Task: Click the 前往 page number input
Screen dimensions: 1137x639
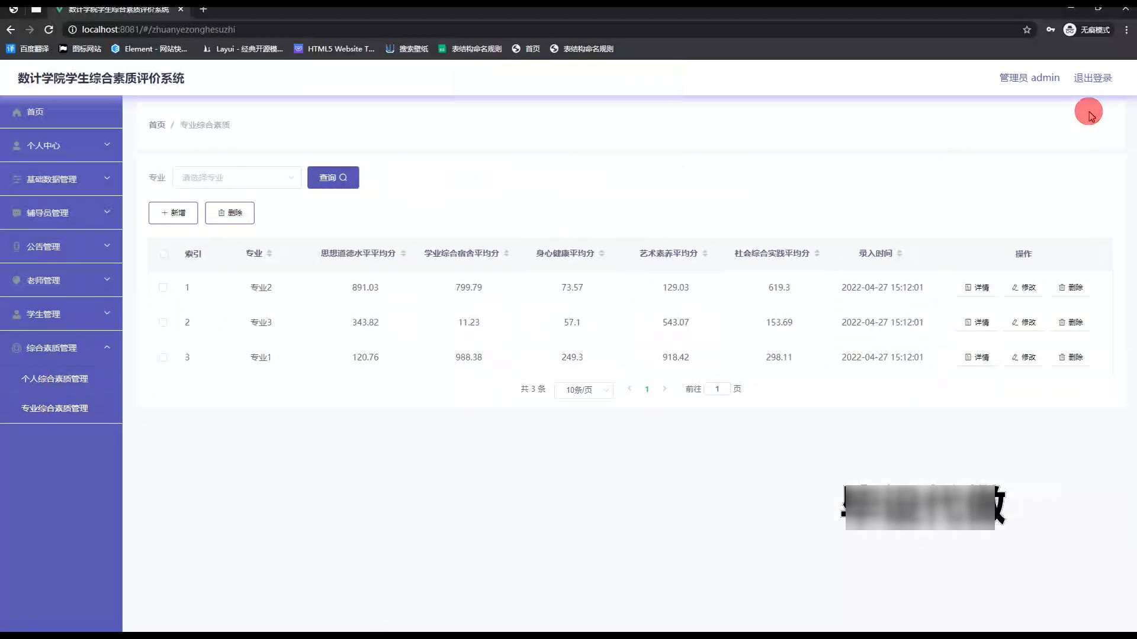Action: coord(717,389)
